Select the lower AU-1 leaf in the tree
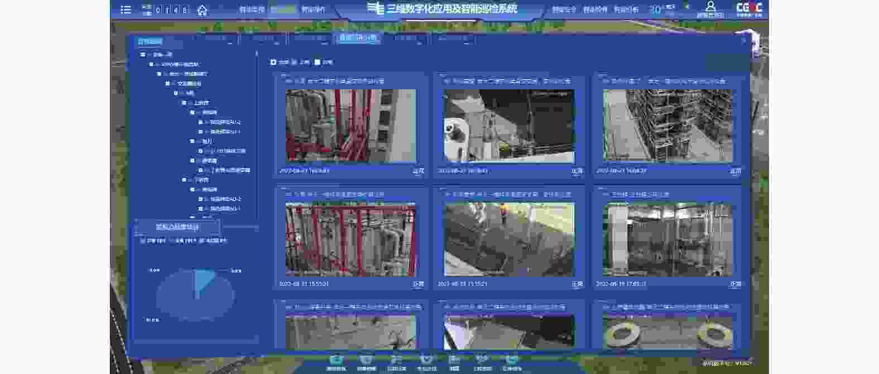The image size is (879, 374). point(225,208)
